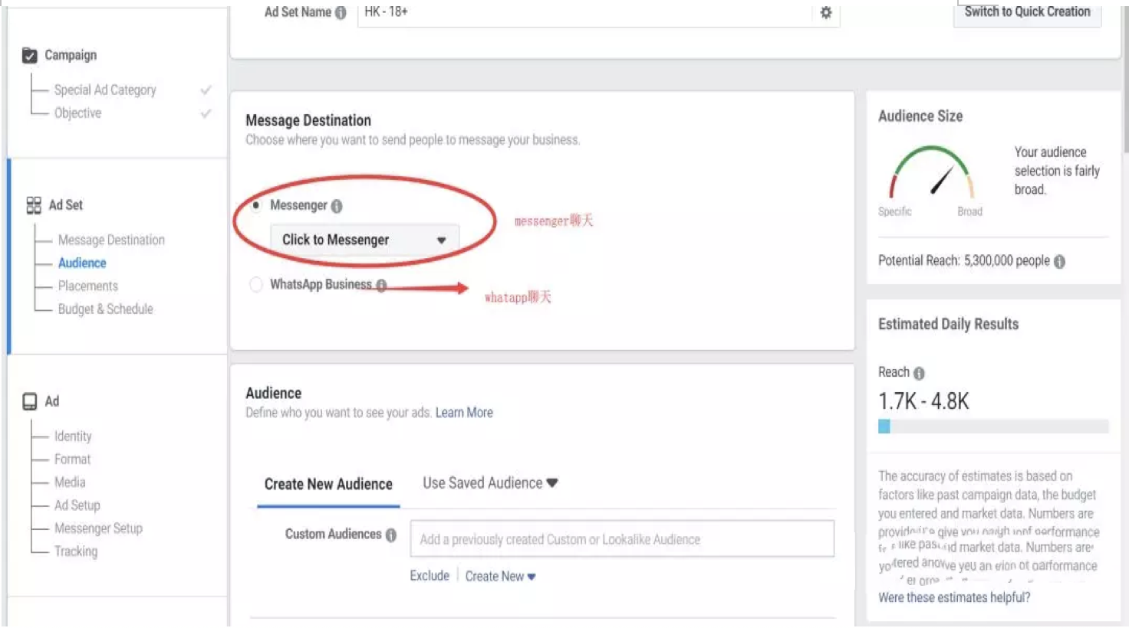This screenshot has height=628, width=1129.
Task: Click the info icon next to Messenger
Action: (338, 205)
